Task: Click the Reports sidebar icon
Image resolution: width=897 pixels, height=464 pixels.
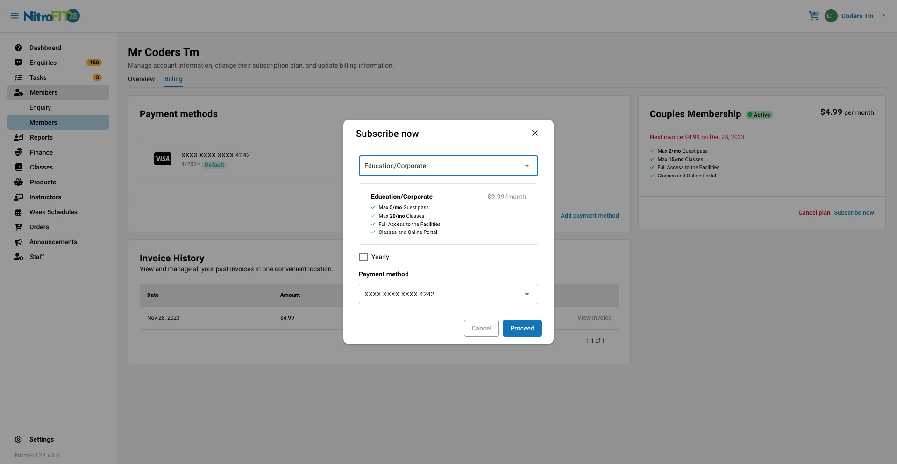Action: 18,137
